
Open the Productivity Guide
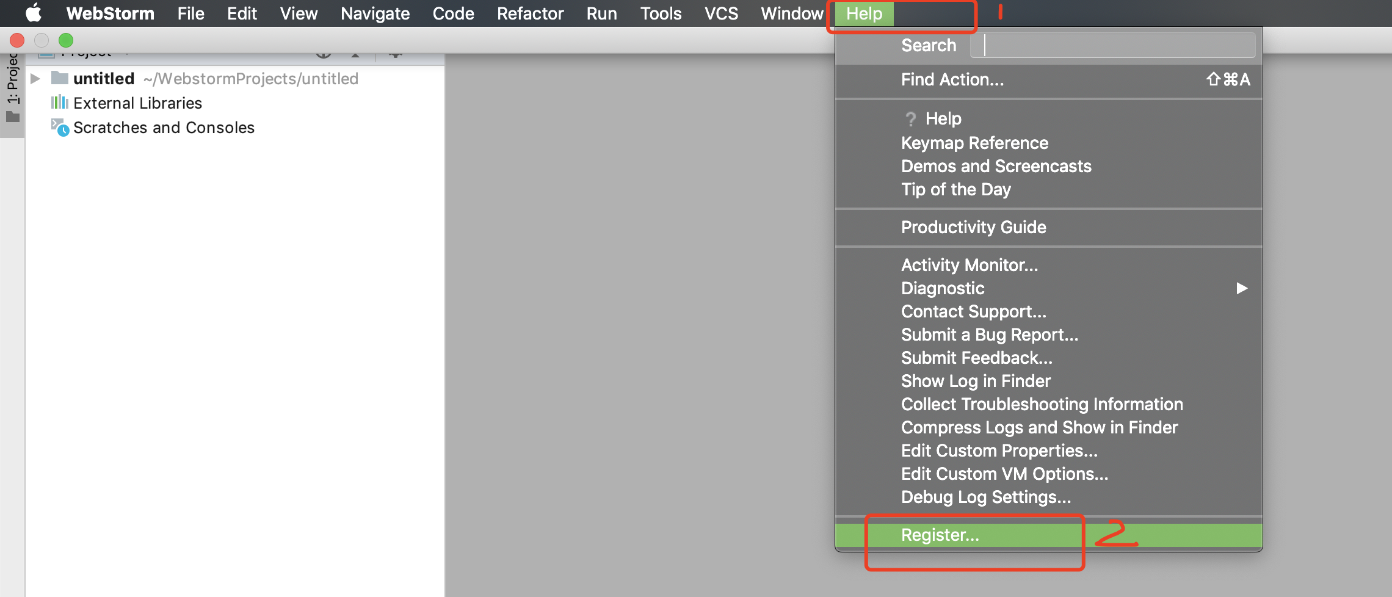(x=1048, y=227)
